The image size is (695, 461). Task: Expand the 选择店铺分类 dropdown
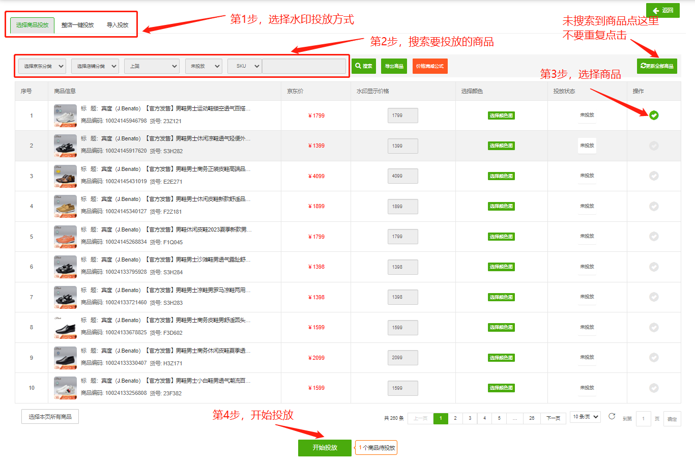[95, 66]
